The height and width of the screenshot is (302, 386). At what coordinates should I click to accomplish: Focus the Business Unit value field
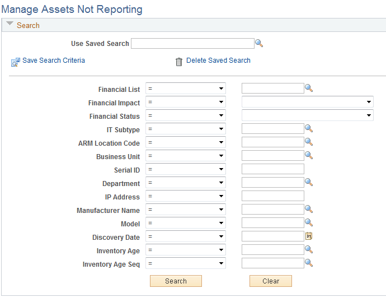pyautogui.click(x=273, y=156)
